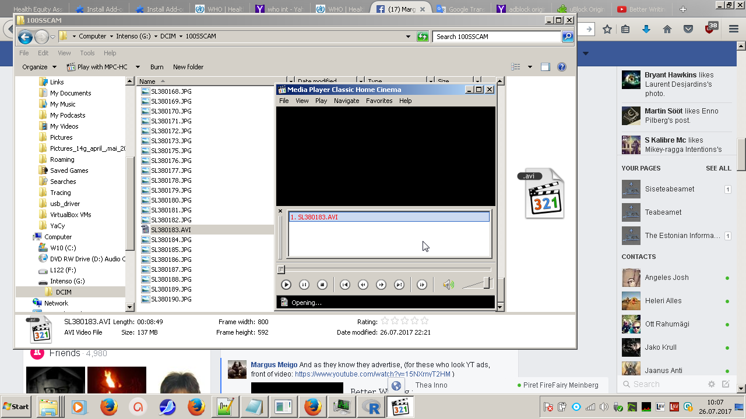Open SeaMonkey from the taskbar
The image size is (746, 419).
[x=167, y=407]
